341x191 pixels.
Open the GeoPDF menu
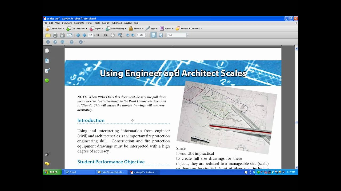tap(106, 23)
